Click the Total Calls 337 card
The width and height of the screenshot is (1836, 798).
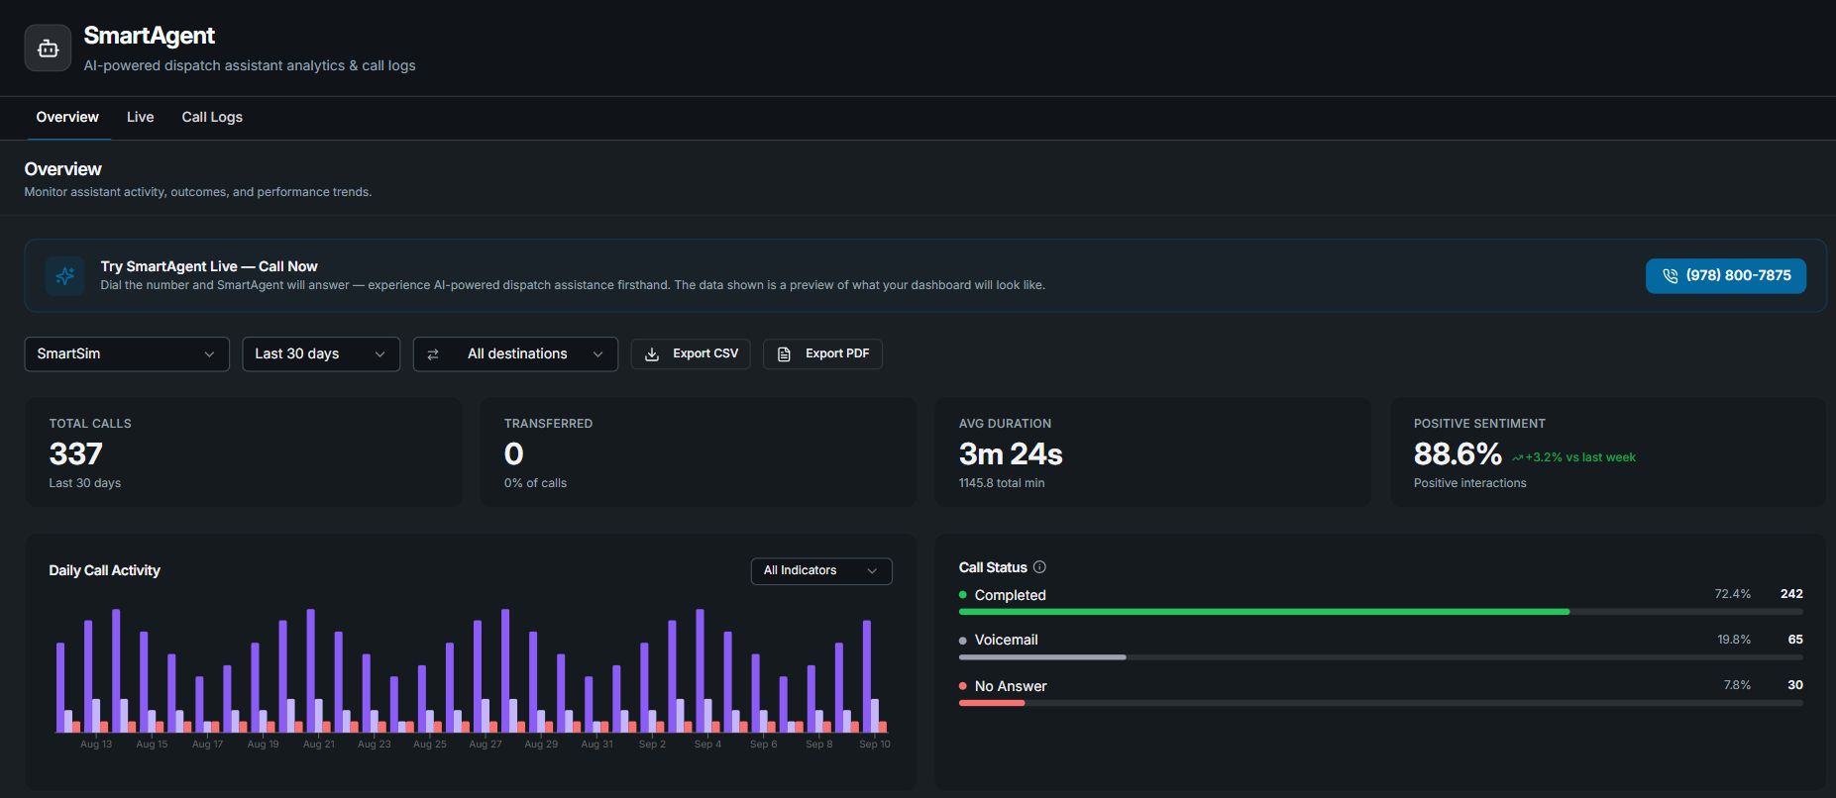point(244,452)
